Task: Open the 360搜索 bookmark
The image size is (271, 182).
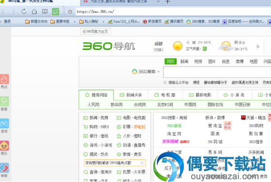Action: click(x=203, y=21)
